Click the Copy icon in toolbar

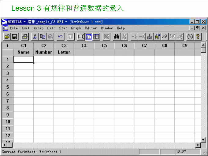pos(43,37)
